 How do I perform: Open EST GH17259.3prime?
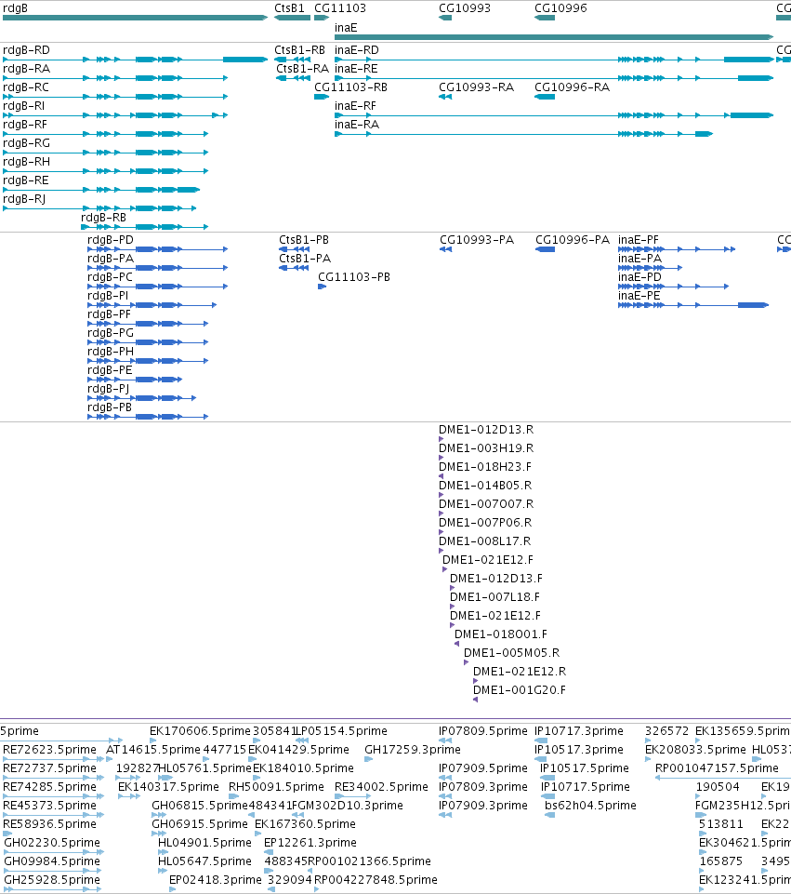pyautogui.click(x=413, y=750)
